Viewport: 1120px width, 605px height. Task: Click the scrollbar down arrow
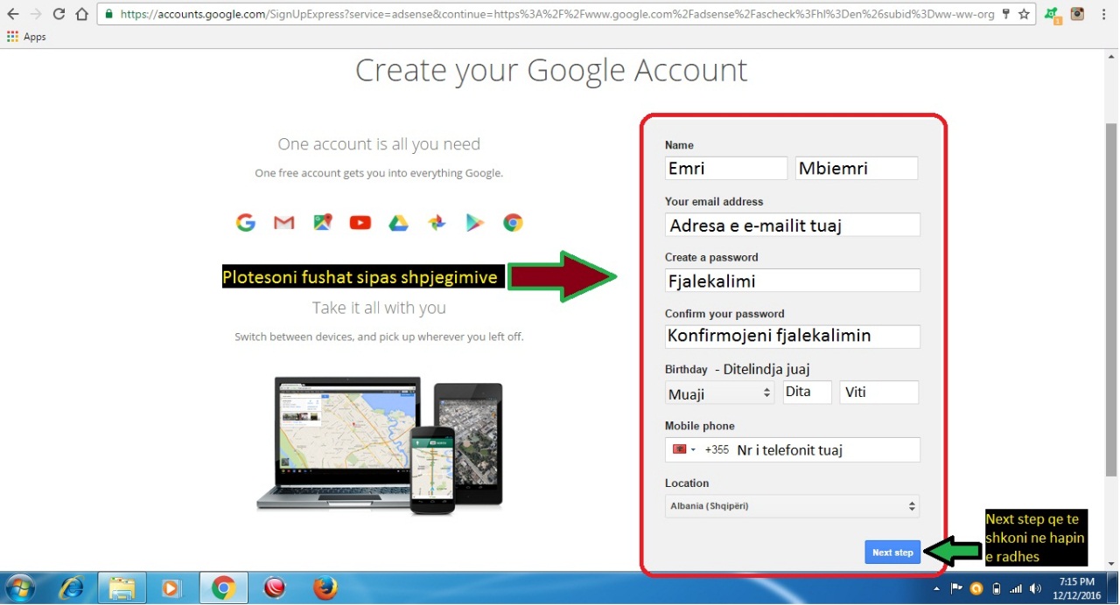1111,564
